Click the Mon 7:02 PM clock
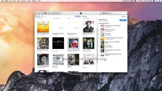 point(148,1)
